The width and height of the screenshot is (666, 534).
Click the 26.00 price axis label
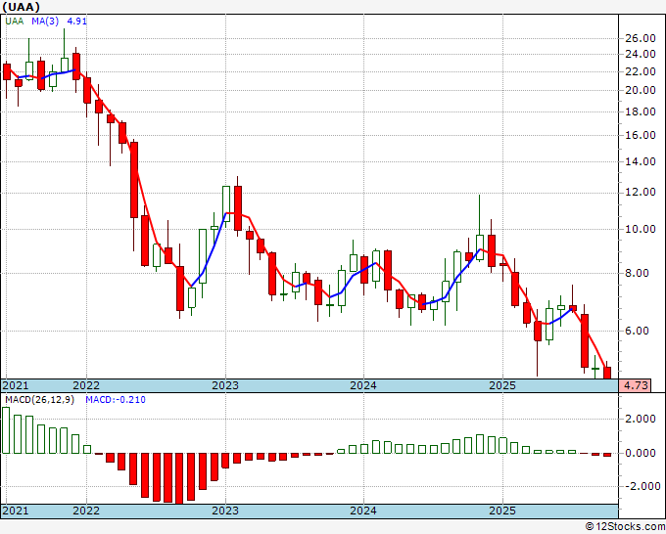[x=641, y=38]
